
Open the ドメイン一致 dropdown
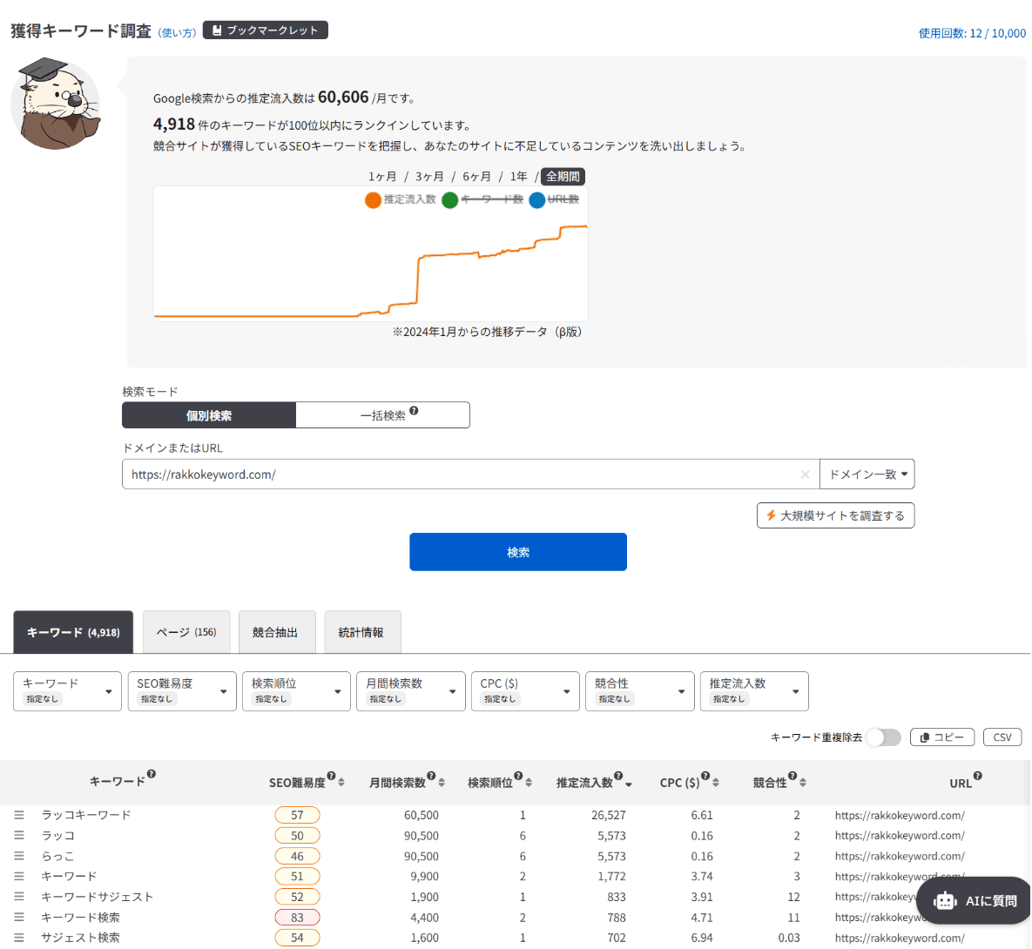point(867,474)
